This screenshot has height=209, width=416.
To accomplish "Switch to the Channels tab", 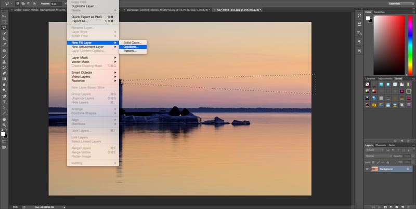I will (381, 145).
